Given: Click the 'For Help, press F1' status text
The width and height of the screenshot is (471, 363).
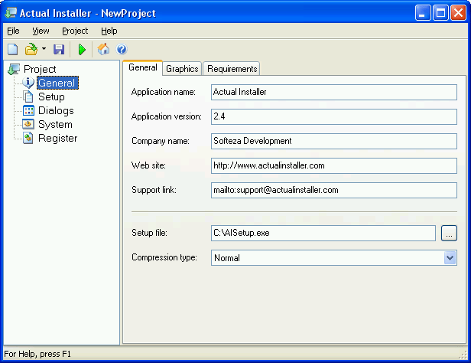Looking at the screenshot, I should [x=37, y=354].
